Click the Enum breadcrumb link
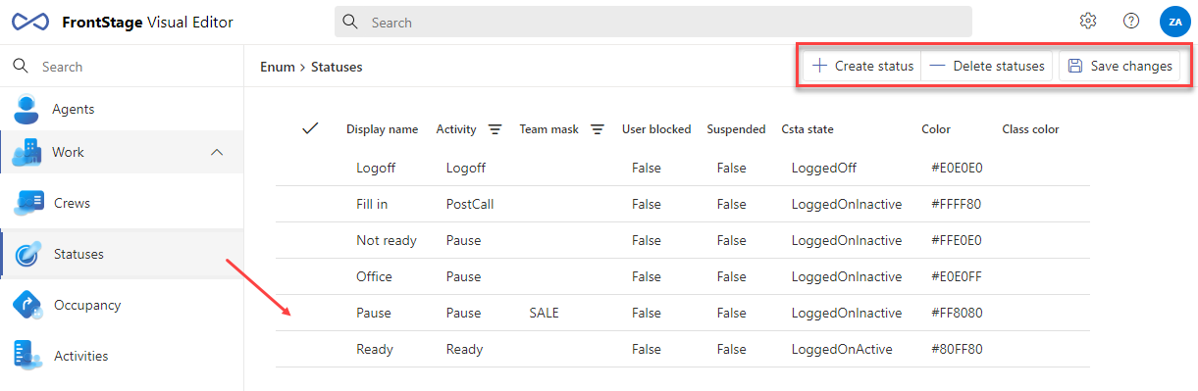The height and width of the screenshot is (391, 1198). pyautogui.click(x=278, y=67)
